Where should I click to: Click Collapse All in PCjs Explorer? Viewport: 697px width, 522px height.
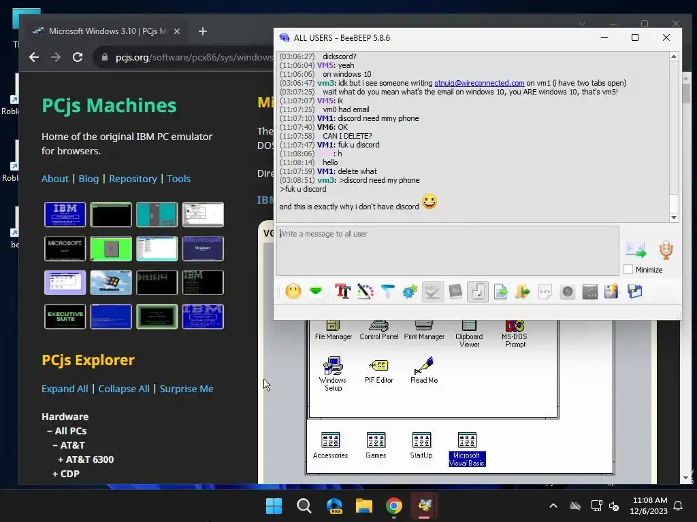point(124,389)
